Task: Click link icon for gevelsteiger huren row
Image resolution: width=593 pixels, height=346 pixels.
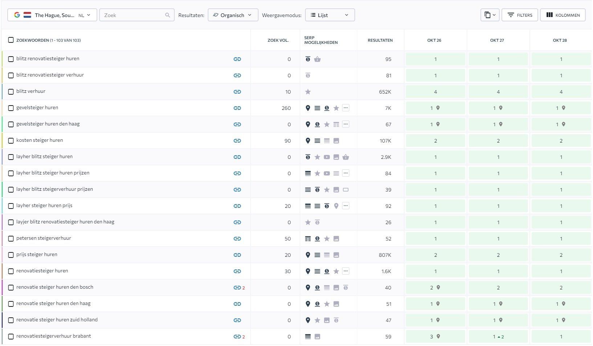Action: (237, 108)
